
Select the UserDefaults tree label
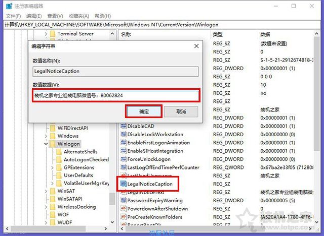tap(78, 175)
